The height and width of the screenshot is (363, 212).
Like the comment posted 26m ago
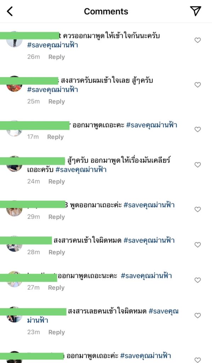pos(197,40)
